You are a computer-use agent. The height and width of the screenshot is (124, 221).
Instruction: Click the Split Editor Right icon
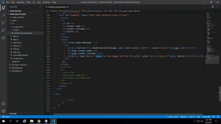click(x=213, y=7)
